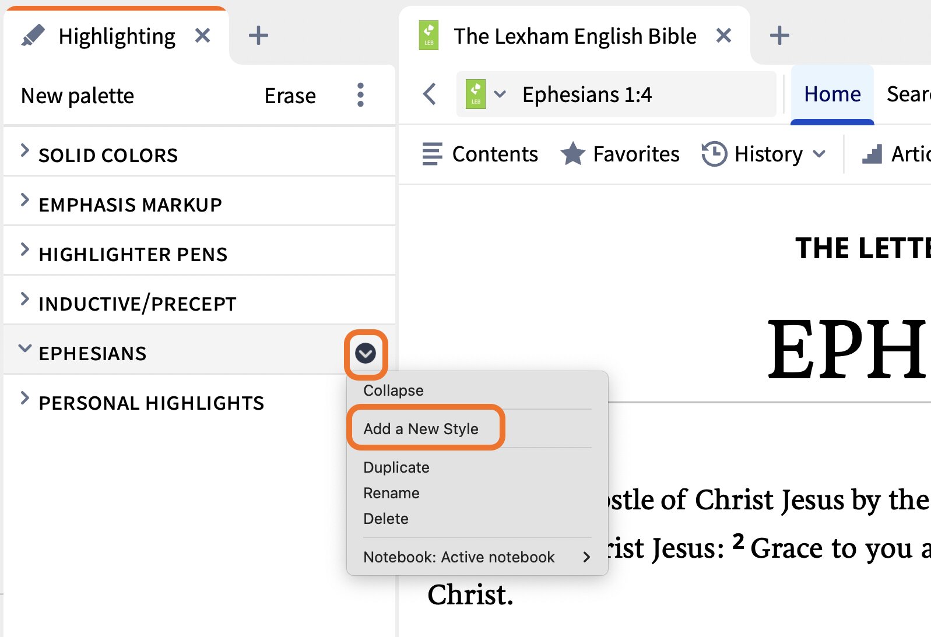
Task: Open the resource dropdown chevron next to LEB
Action: [500, 94]
